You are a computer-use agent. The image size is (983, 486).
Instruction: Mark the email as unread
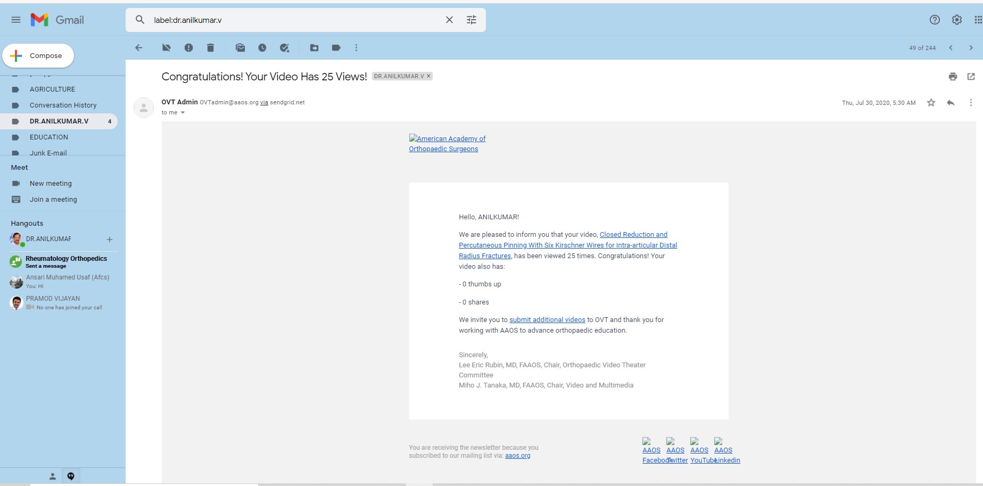tap(241, 48)
